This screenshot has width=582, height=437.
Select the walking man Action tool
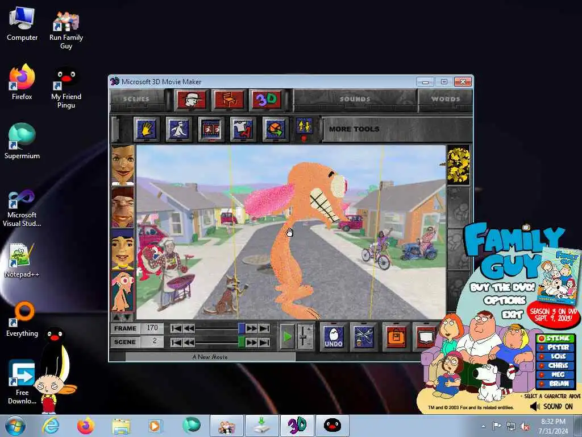point(179,129)
